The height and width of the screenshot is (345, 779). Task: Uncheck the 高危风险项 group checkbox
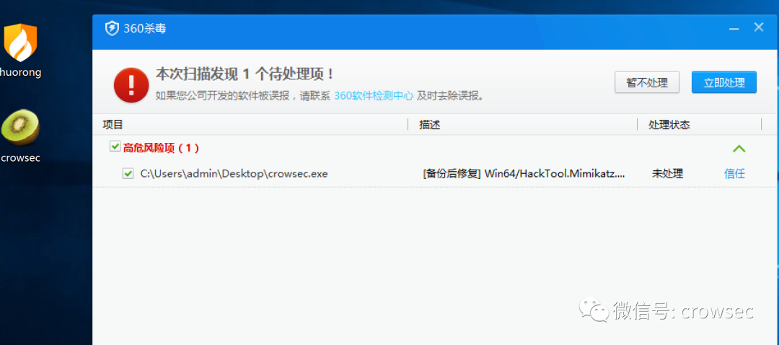pos(115,147)
